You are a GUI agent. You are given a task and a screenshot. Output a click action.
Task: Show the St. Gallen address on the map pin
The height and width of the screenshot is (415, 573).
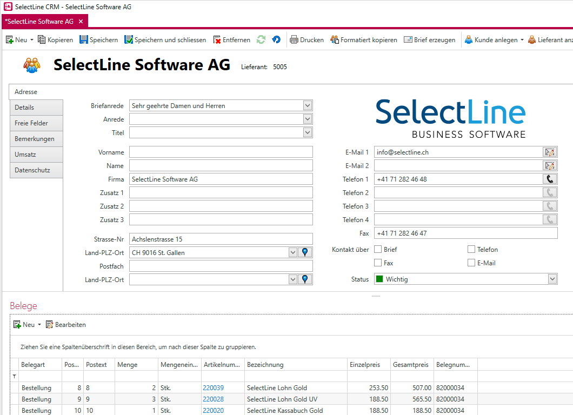[305, 252]
